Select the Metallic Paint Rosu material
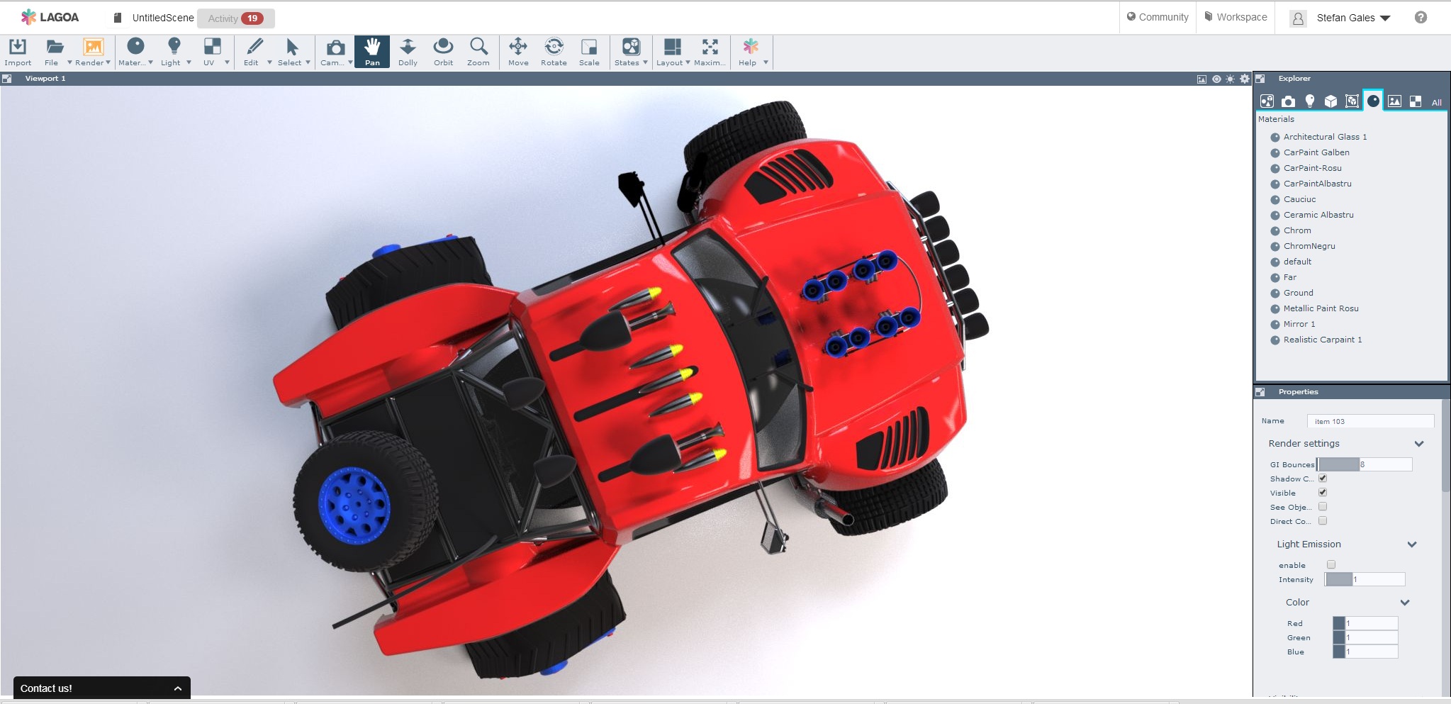Image resolution: width=1451 pixels, height=704 pixels. [1321, 308]
